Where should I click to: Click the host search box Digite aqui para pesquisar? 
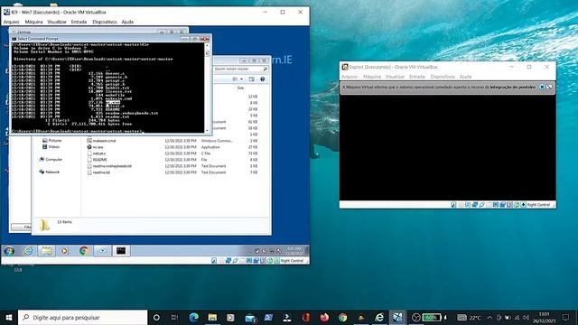click(82, 317)
